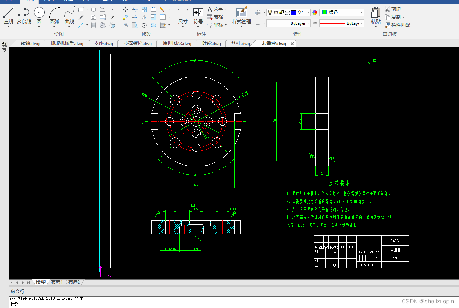Click the pinned side panel icon below ribbon
Image resolution: width=459 pixels, height=308 pixels.
(x=4, y=45)
